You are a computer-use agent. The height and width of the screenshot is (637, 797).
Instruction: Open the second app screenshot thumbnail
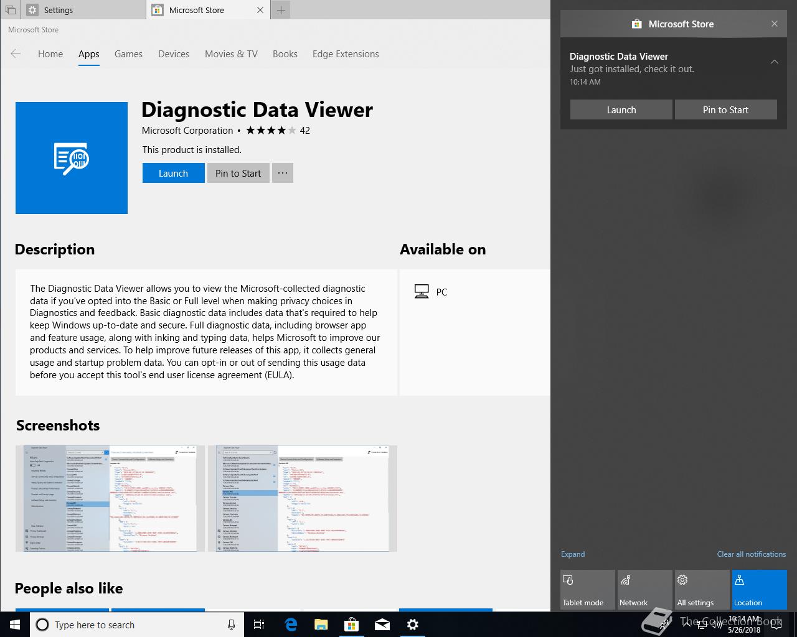(x=303, y=498)
